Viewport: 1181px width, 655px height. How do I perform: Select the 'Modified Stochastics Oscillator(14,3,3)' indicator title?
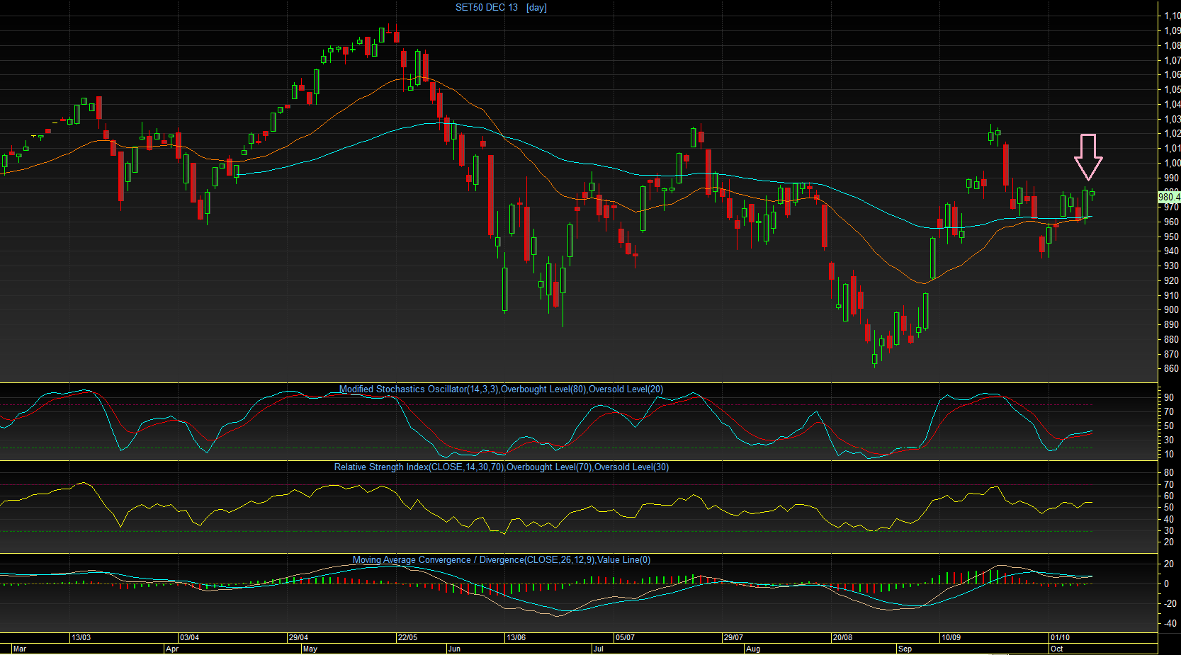tap(419, 389)
